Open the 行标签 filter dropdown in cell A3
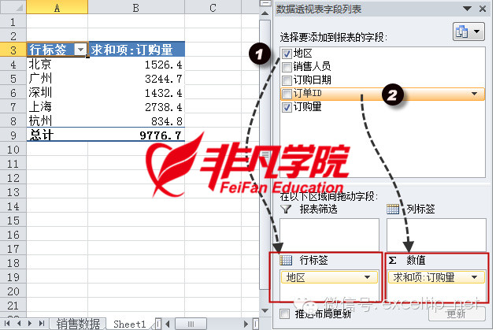The width and height of the screenshot is (496, 330). pos(80,50)
